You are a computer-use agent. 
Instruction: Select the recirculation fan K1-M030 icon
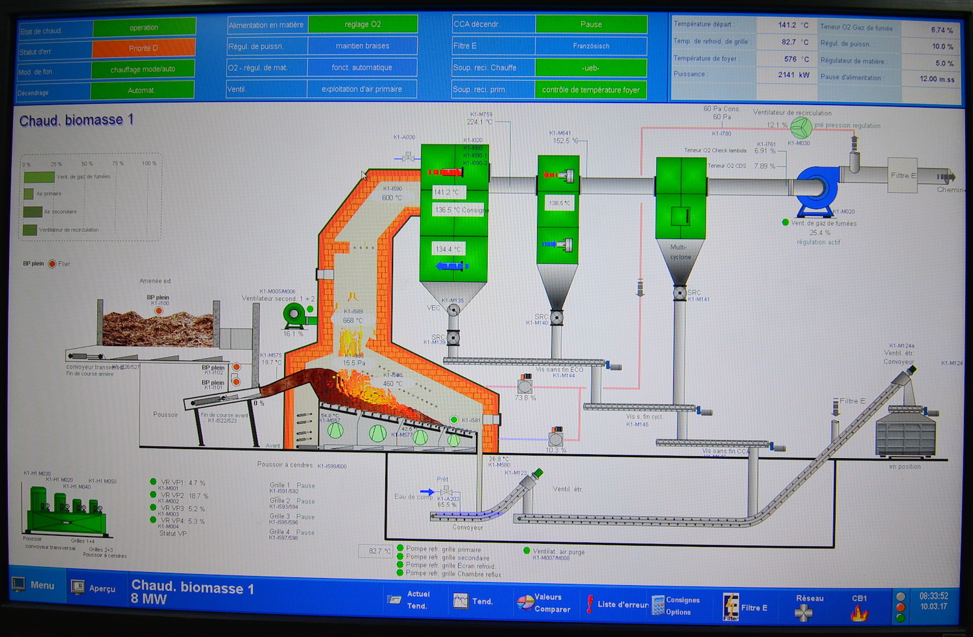(x=801, y=126)
